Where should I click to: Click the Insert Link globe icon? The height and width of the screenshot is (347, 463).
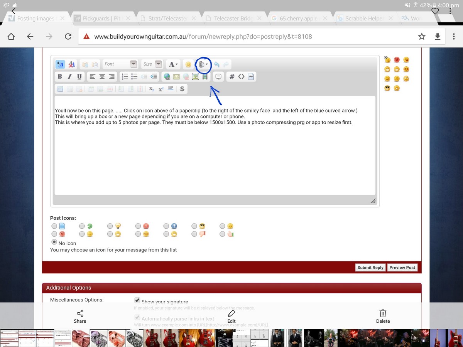(x=167, y=77)
